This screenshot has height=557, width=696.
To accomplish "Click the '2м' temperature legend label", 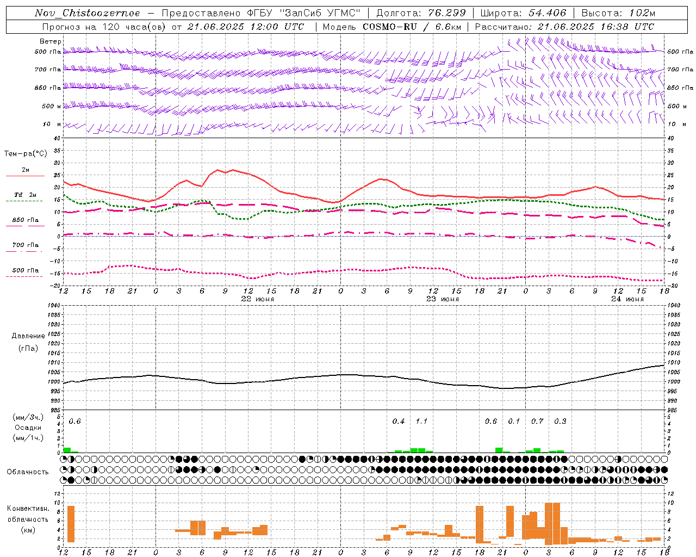I will (x=26, y=170).
